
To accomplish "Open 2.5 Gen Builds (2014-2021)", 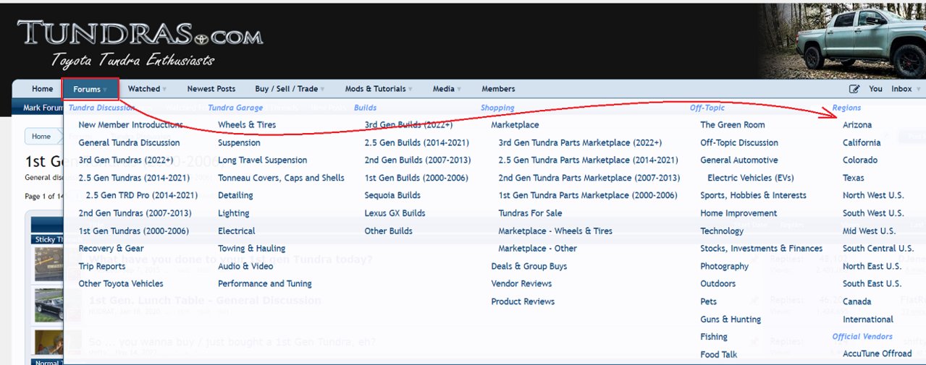I will (x=417, y=142).
